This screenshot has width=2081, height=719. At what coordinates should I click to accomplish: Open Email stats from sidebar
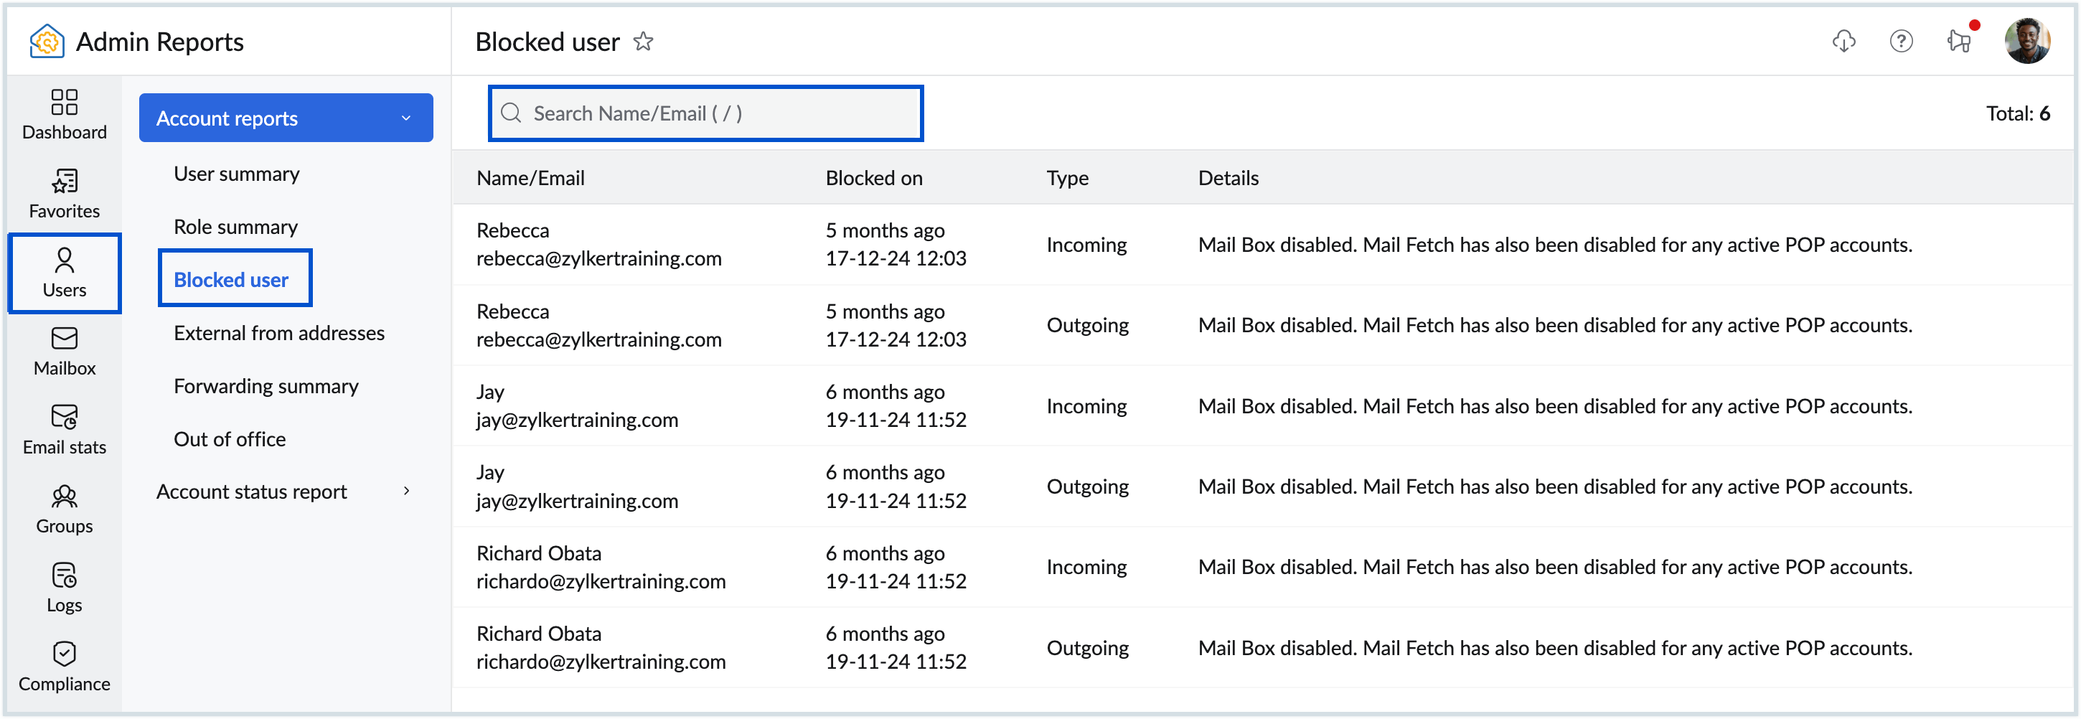pyautogui.click(x=64, y=430)
